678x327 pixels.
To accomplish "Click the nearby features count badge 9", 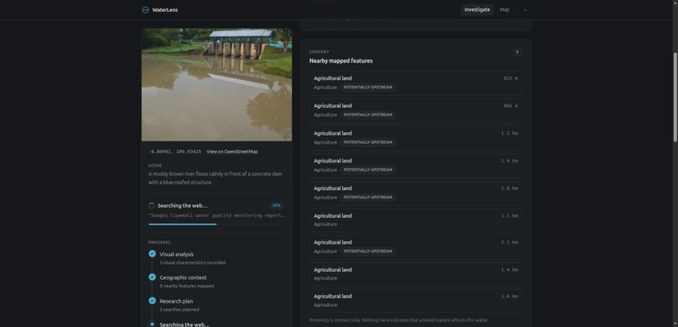I will pyautogui.click(x=516, y=52).
